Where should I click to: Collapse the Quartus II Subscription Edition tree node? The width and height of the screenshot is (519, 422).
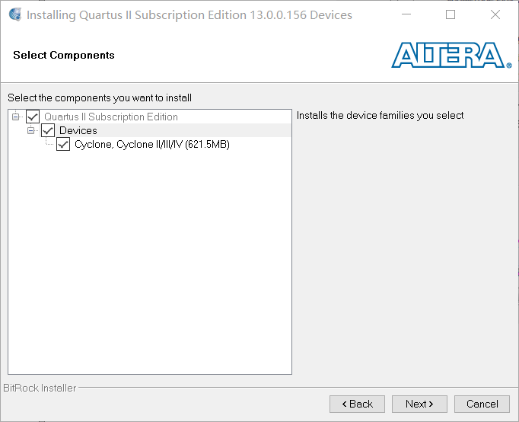[x=16, y=117]
